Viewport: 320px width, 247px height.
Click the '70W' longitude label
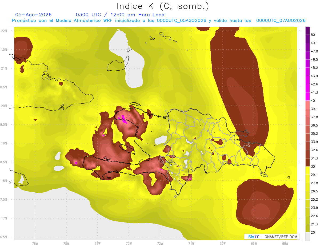click(223, 244)
